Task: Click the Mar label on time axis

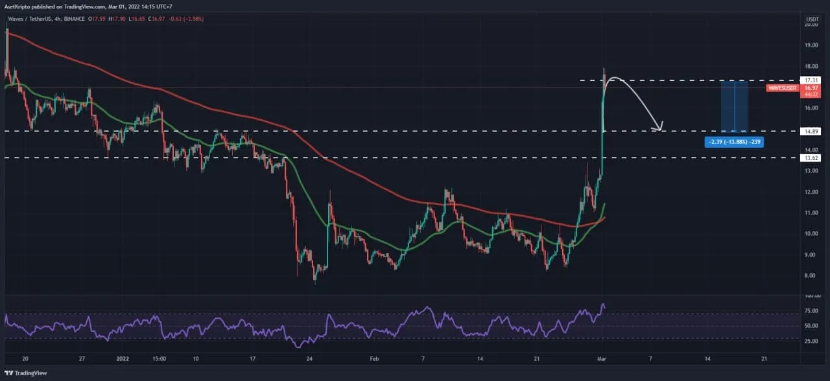Action: (602, 358)
